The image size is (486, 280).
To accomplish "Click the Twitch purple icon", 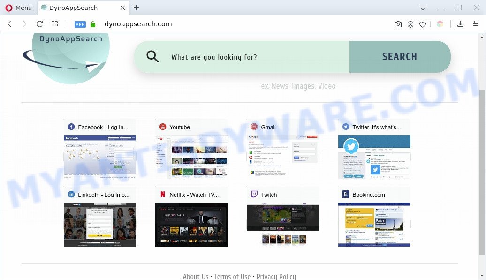I will click(254, 194).
